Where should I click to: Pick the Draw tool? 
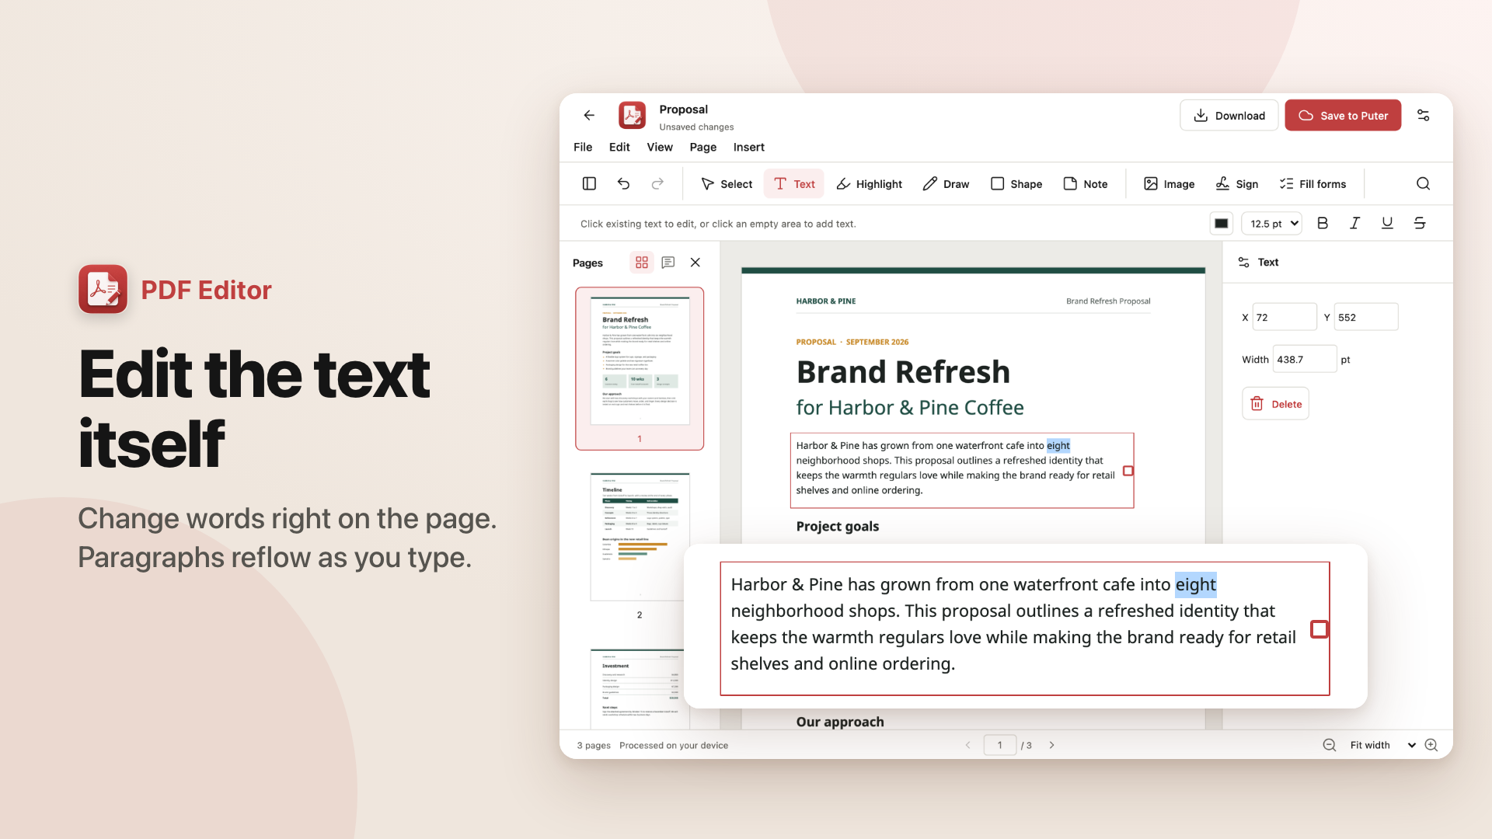coord(946,184)
